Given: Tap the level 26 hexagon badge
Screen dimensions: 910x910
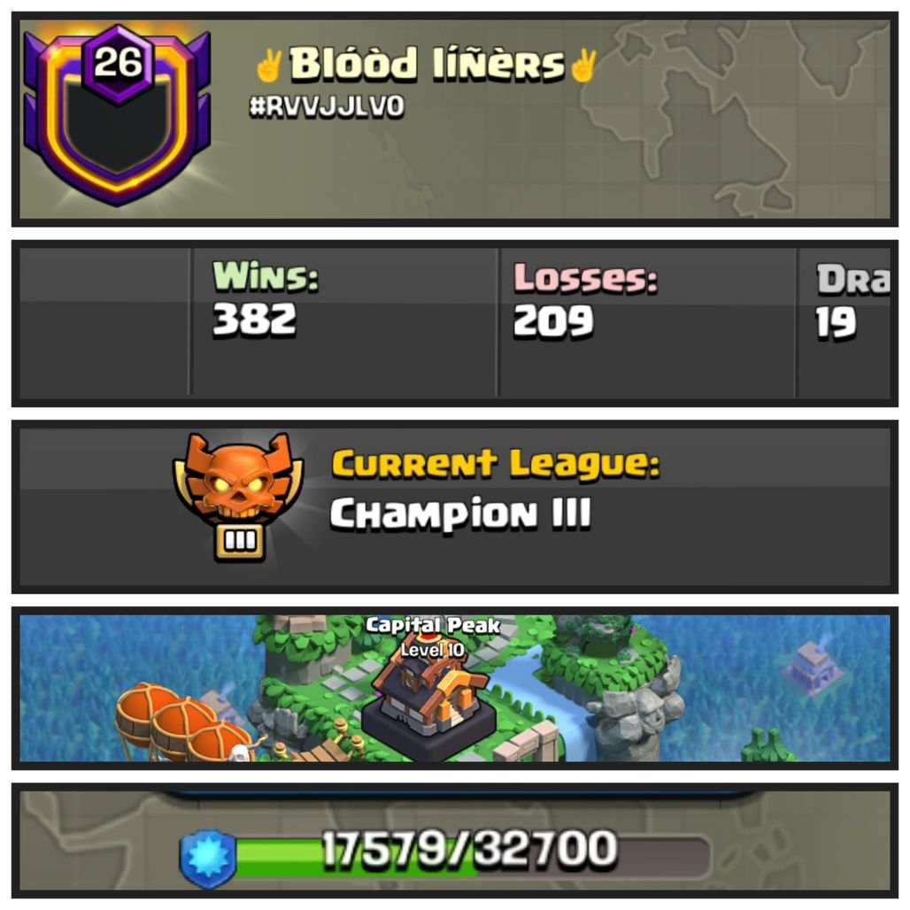Looking at the screenshot, I should tap(118, 63).
